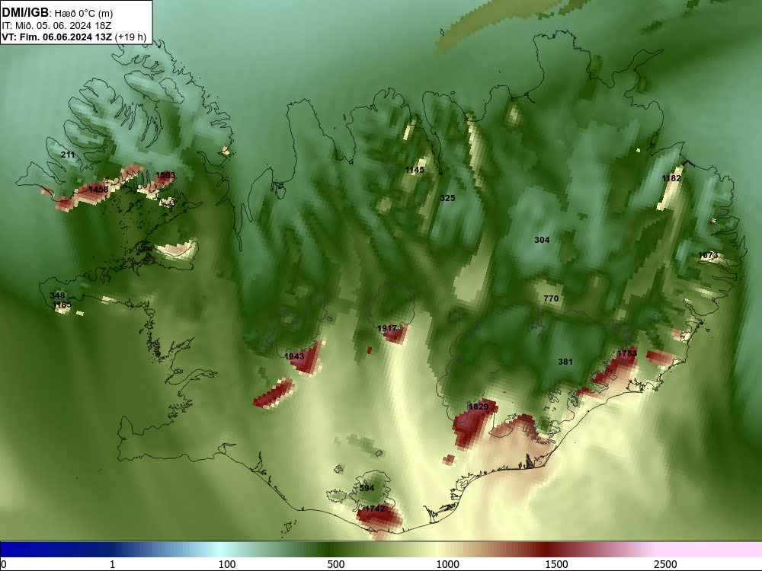Click the 1917 label on Hofsjökull
The height and width of the screenshot is (571, 762).
pos(387,328)
